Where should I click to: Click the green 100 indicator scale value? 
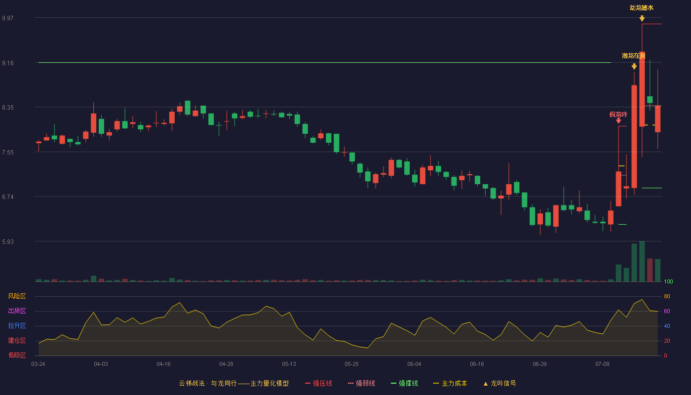coord(669,281)
